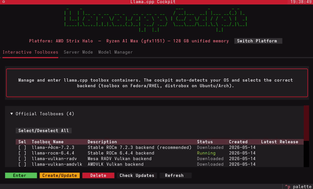Click the Llama.cpp Cockpit window title
This screenshot has width=313, height=189.
point(153,2)
